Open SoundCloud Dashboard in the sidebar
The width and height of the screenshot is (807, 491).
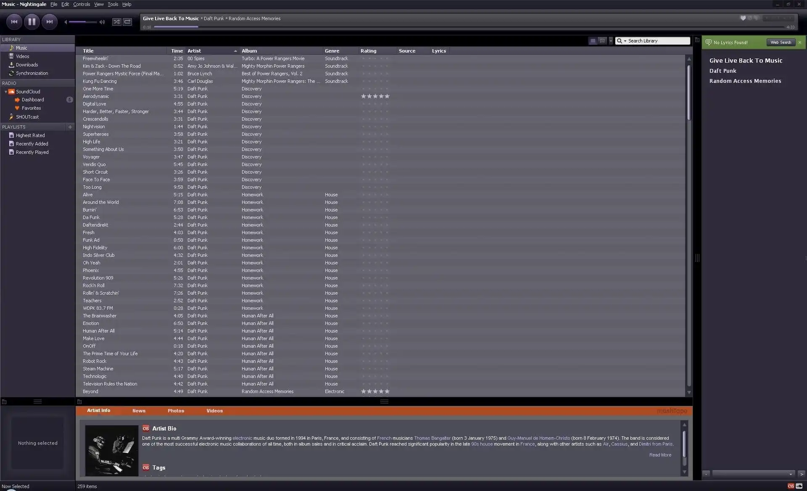click(x=33, y=100)
